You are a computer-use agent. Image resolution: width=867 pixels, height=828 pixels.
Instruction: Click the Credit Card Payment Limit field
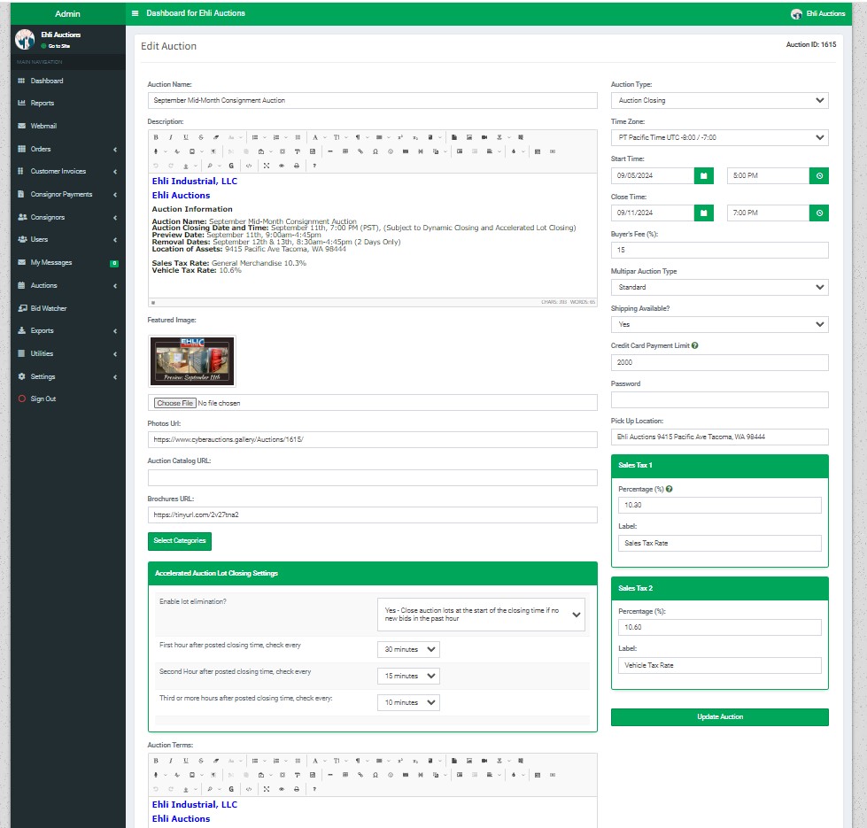[x=719, y=362]
